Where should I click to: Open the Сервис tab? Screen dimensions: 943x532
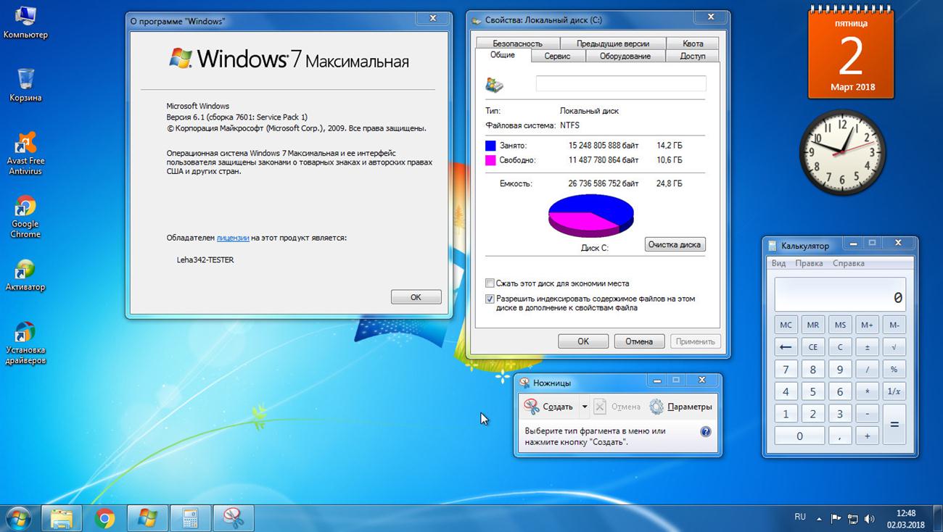(x=557, y=56)
